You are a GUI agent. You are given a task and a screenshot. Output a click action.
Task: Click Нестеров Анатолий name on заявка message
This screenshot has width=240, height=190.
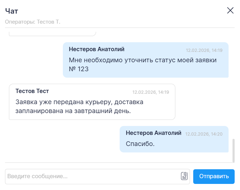pyautogui.click(x=96, y=49)
